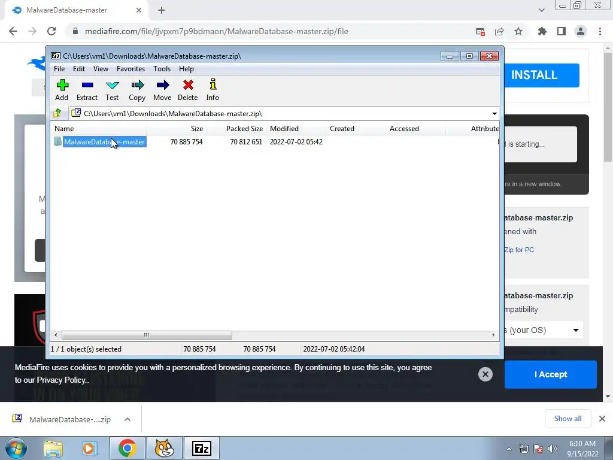Click the INSTALL button on MediaFire
The width and height of the screenshot is (613, 460).
[x=541, y=75]
